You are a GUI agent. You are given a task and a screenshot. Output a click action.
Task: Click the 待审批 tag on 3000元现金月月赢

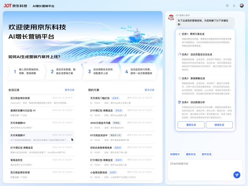pyautogui.click(x=117, y=123)
